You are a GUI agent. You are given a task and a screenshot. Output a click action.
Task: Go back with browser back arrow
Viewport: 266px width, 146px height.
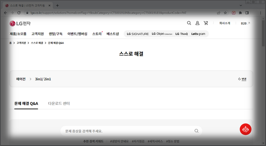pos(5,13)
